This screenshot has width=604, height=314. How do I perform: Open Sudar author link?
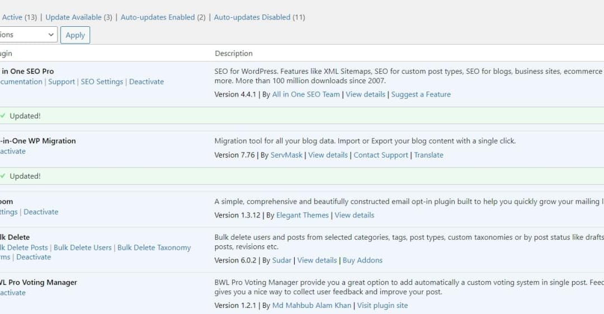click(x=281, y=260)
